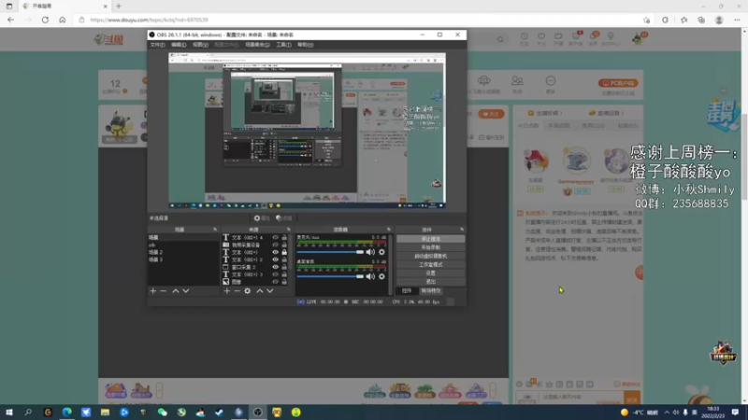Open Douyu follow heart icon in header
Screen dimensions: 748x420
point(541,38)
